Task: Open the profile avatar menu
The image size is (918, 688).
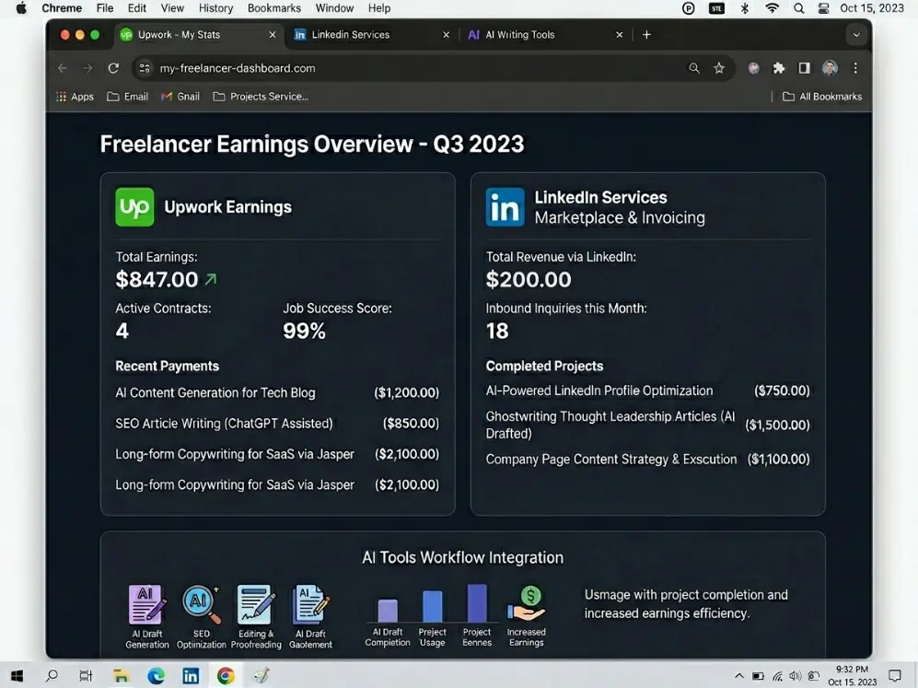Action: [830, 68]
